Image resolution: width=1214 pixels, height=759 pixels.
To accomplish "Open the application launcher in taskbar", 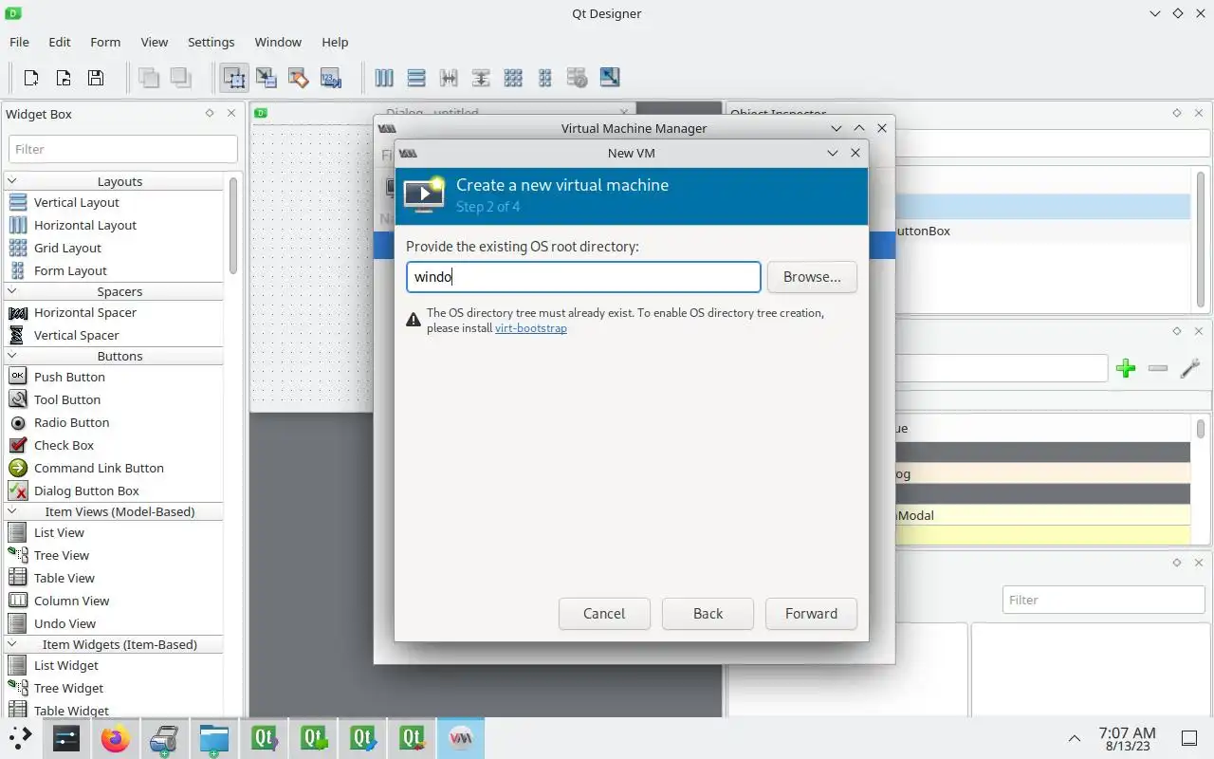I will click(20, 738).
